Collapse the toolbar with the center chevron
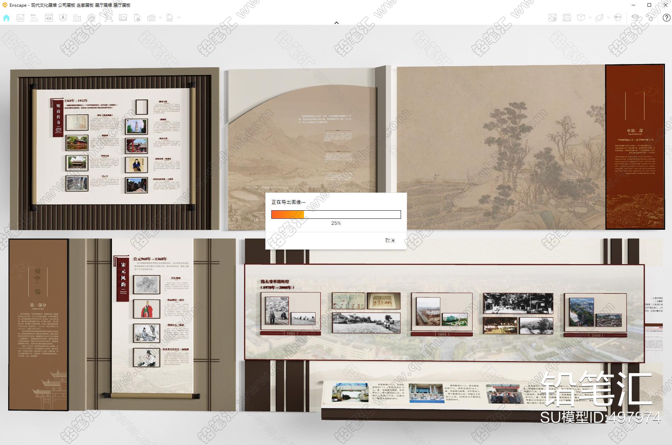Screen dimensions: 672x445 point(337,23)
